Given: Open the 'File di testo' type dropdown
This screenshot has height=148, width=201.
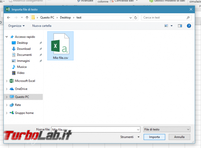Looking at the screenshot, I should (x=167, y=129).
